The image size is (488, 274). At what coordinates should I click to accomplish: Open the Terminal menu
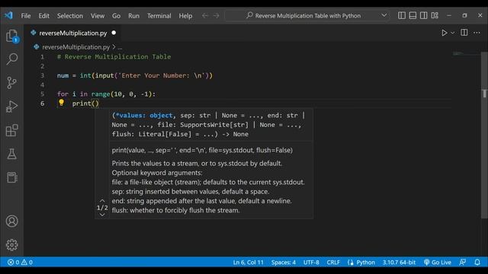159,15
